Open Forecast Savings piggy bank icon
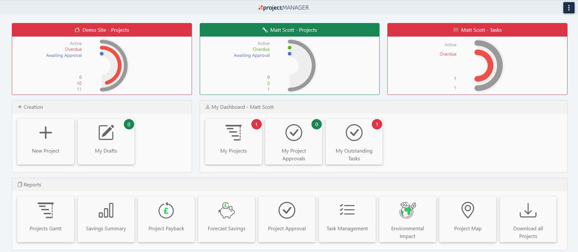The height and width of the screenshot is (252, 578). (226, 210)
